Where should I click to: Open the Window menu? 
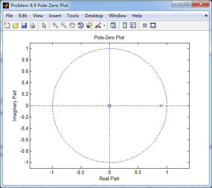[x=117, y=16]
